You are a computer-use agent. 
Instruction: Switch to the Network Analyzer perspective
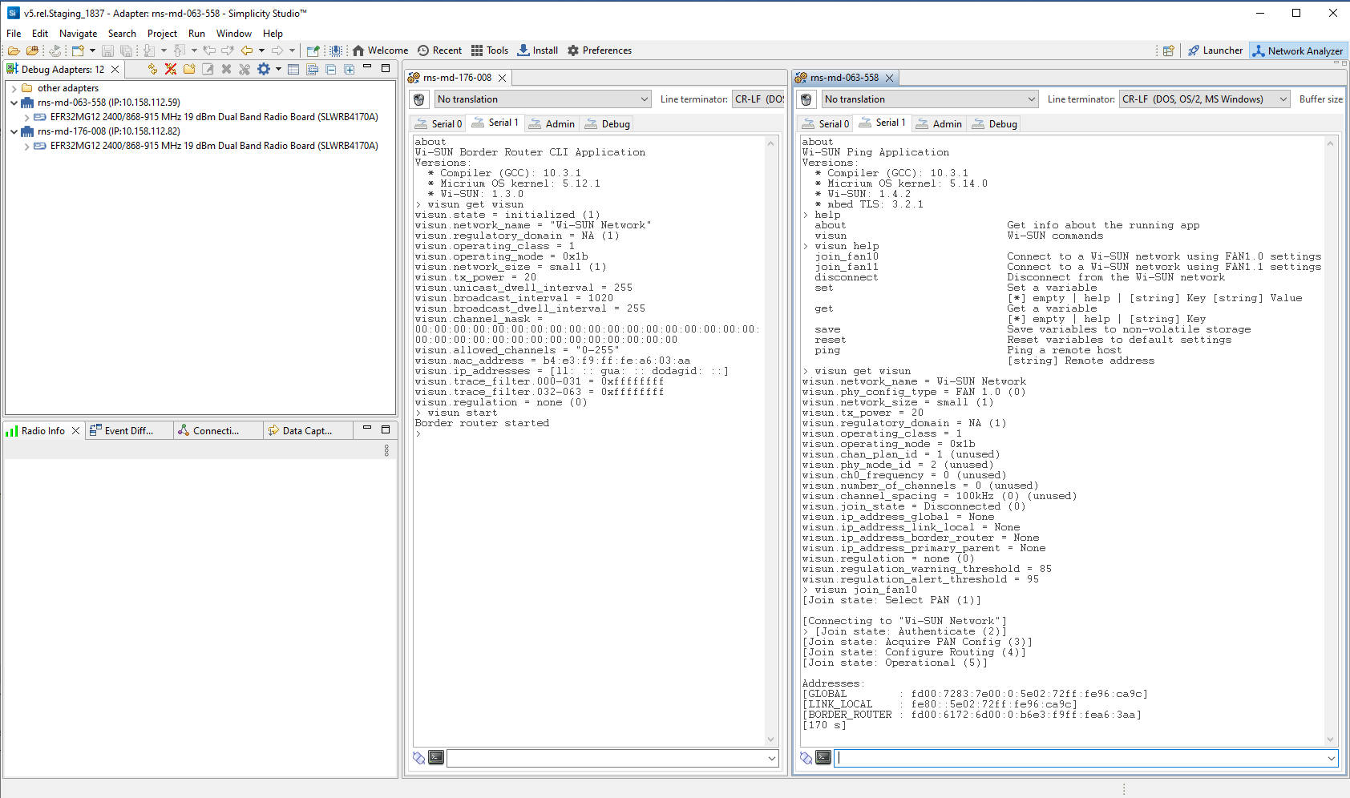point(1298,50)
